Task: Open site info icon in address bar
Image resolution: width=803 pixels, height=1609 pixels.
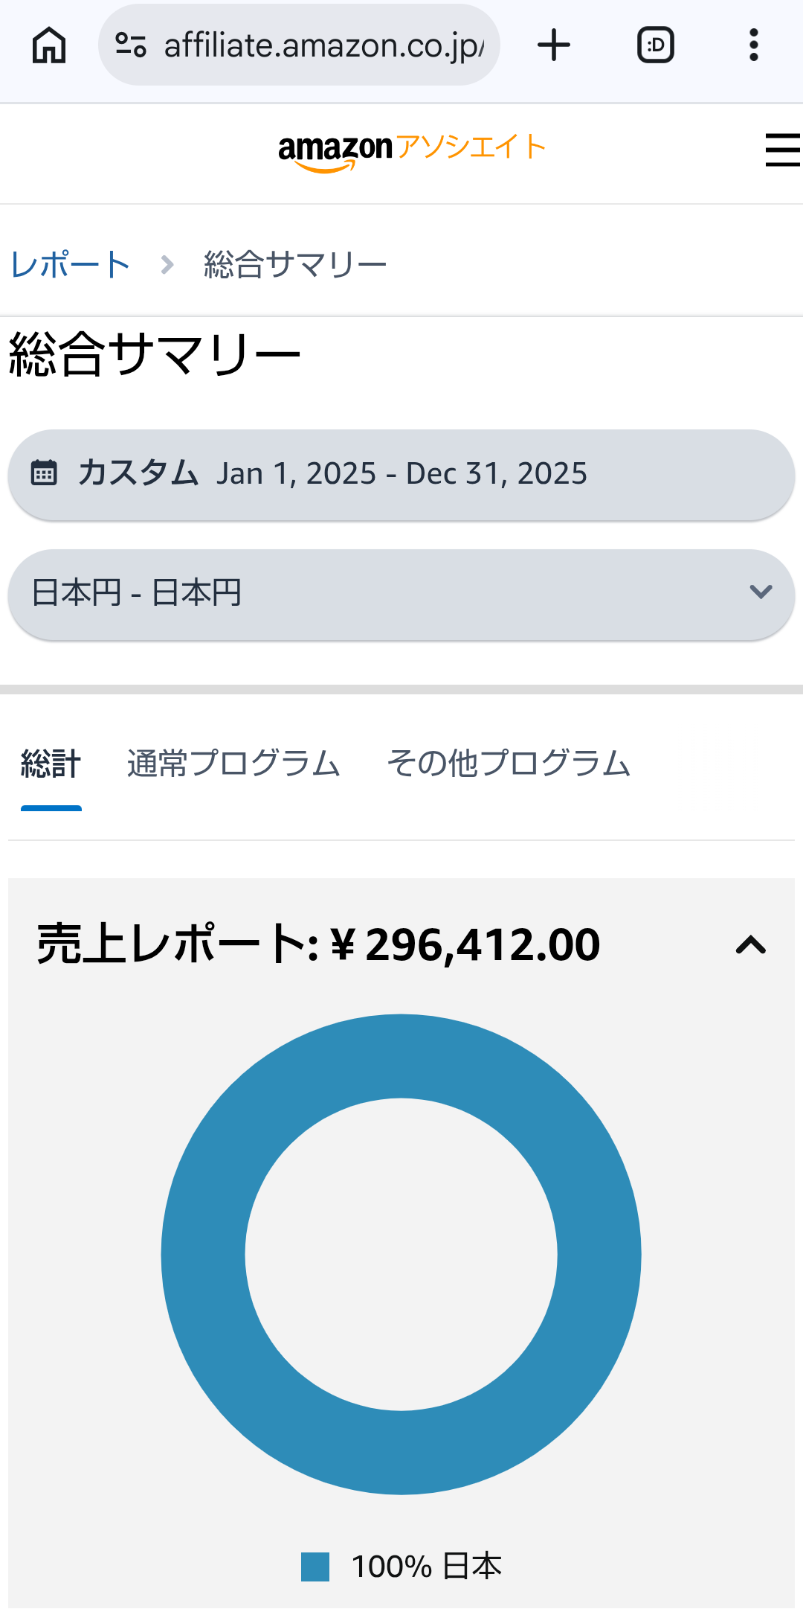Action: coord(131,45)
